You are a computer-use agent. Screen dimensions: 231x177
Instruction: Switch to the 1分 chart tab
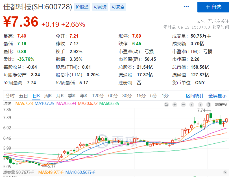click(x=165, y=96)
